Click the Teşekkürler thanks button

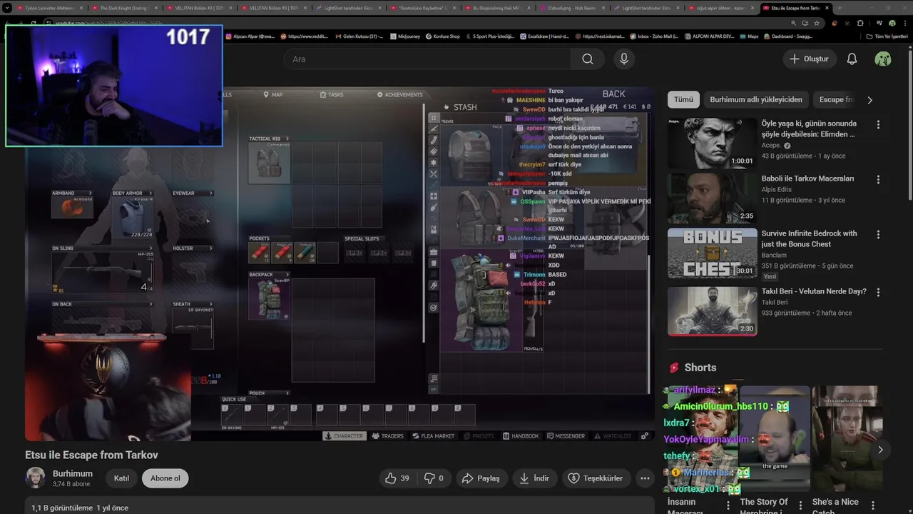pos(596,478)
